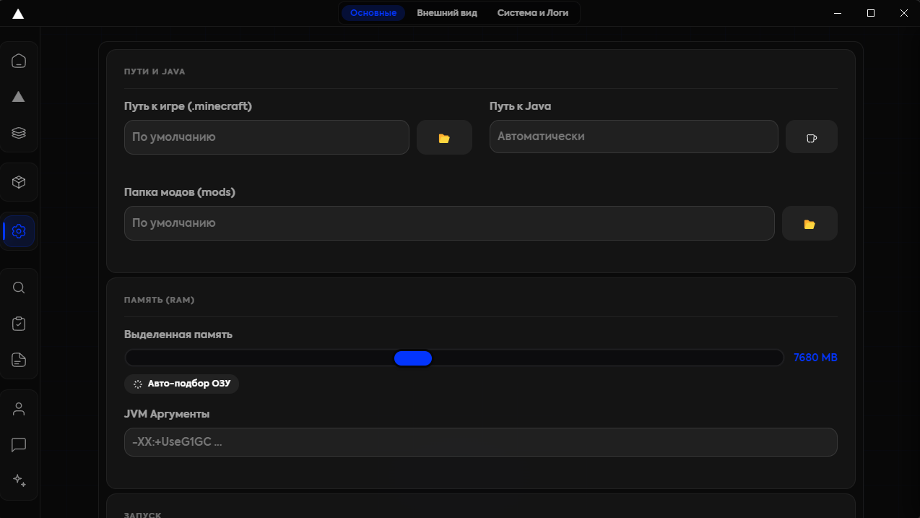
Task: Browse folder for the .minecraft game path
Action: click(444, 137)
